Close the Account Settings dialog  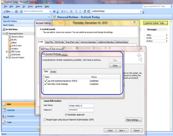point(134,22)
